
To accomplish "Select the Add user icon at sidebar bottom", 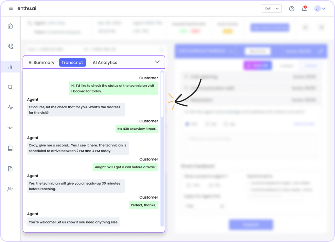I will tap(10, 189).
